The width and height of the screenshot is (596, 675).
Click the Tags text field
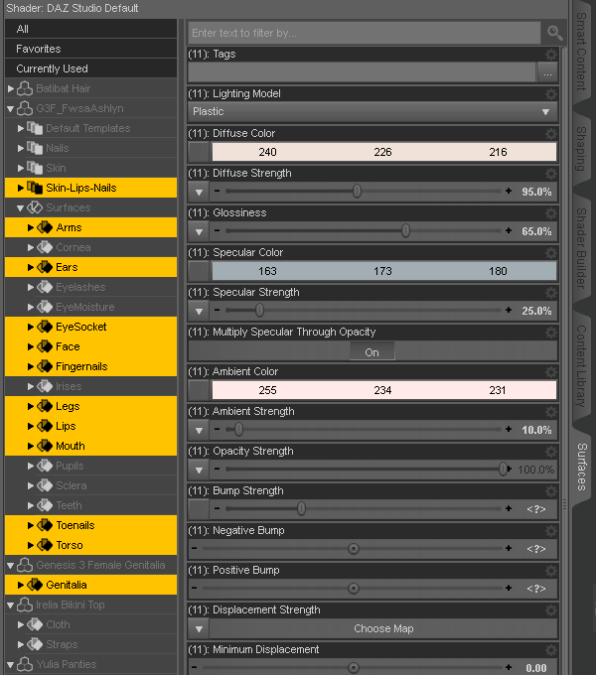[x=363, y=72]
